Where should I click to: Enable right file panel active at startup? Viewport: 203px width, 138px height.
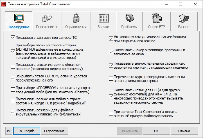click(111, 114)
